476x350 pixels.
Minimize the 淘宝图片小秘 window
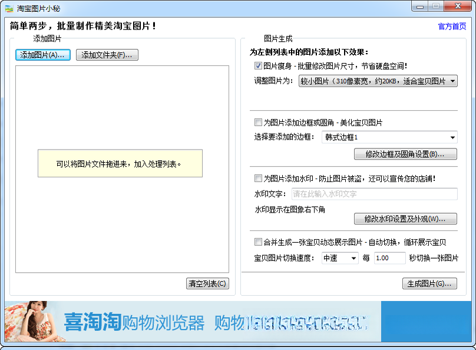point(420,6)
